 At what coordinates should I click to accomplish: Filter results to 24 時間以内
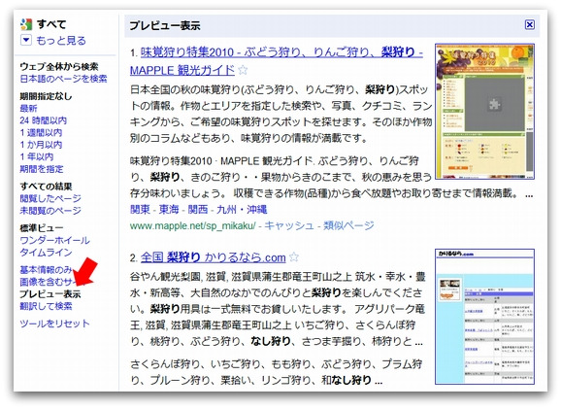[x=43, y=120]
